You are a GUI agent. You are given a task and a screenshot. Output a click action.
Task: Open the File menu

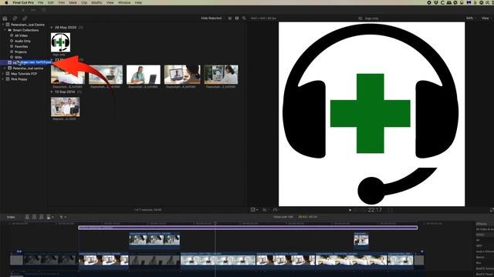click(x=41, y=2)
